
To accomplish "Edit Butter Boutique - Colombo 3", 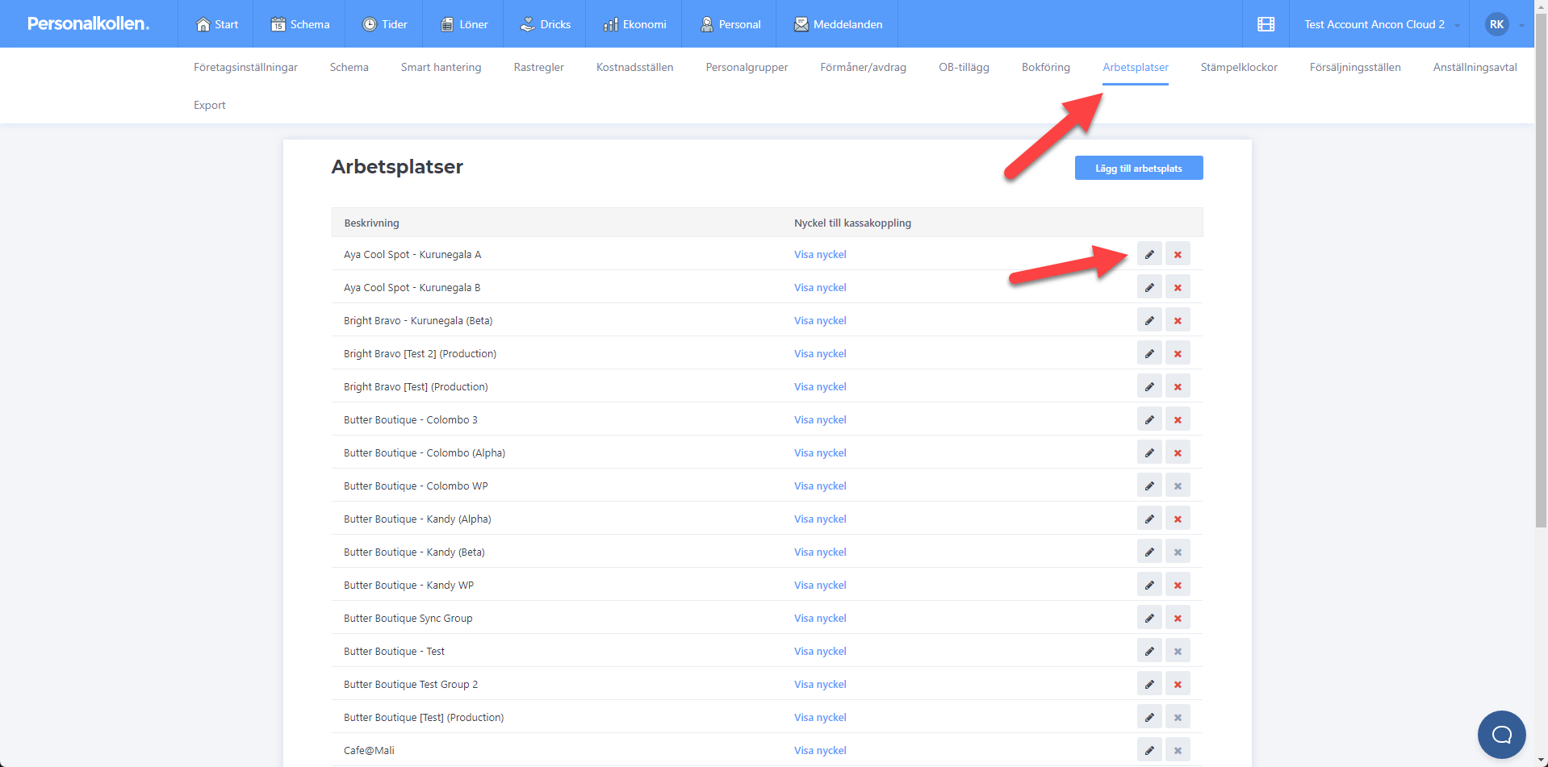I will 1149,419.
